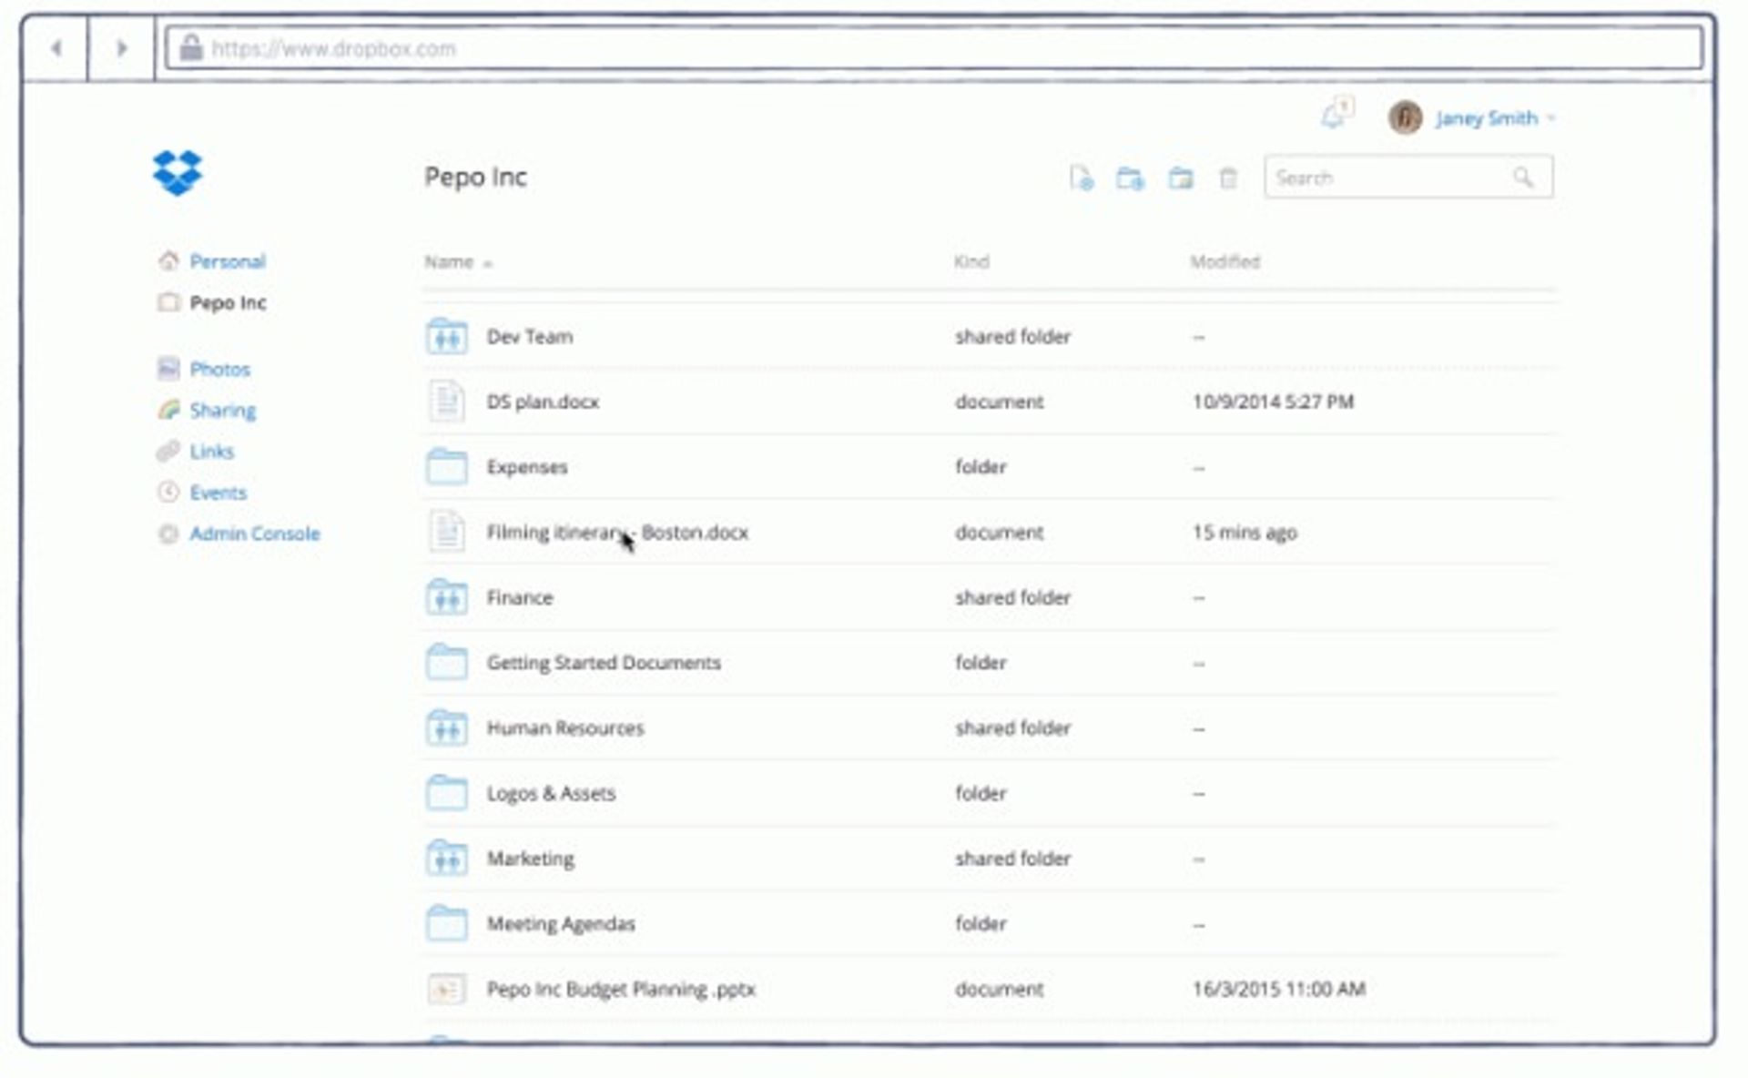Go back with the browser back arrow
1748x1078 pixels.
click(56, 48)
